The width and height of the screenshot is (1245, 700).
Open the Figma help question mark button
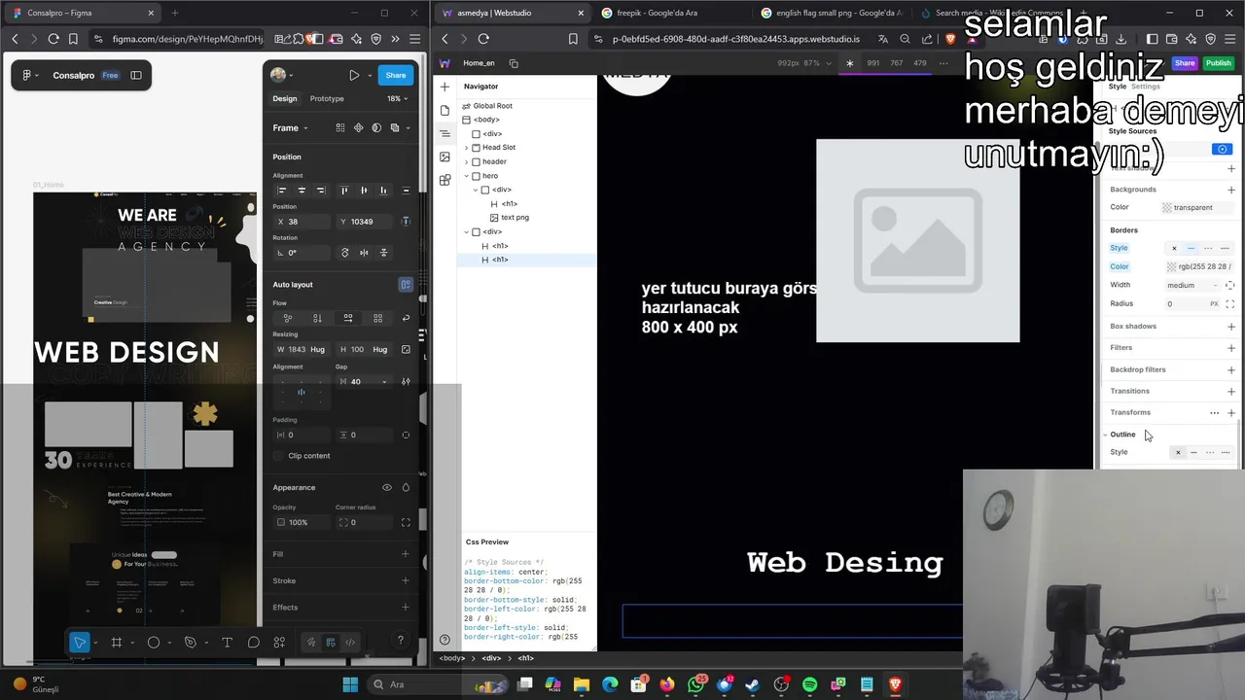pyautogui.click(x=400, y=641)
